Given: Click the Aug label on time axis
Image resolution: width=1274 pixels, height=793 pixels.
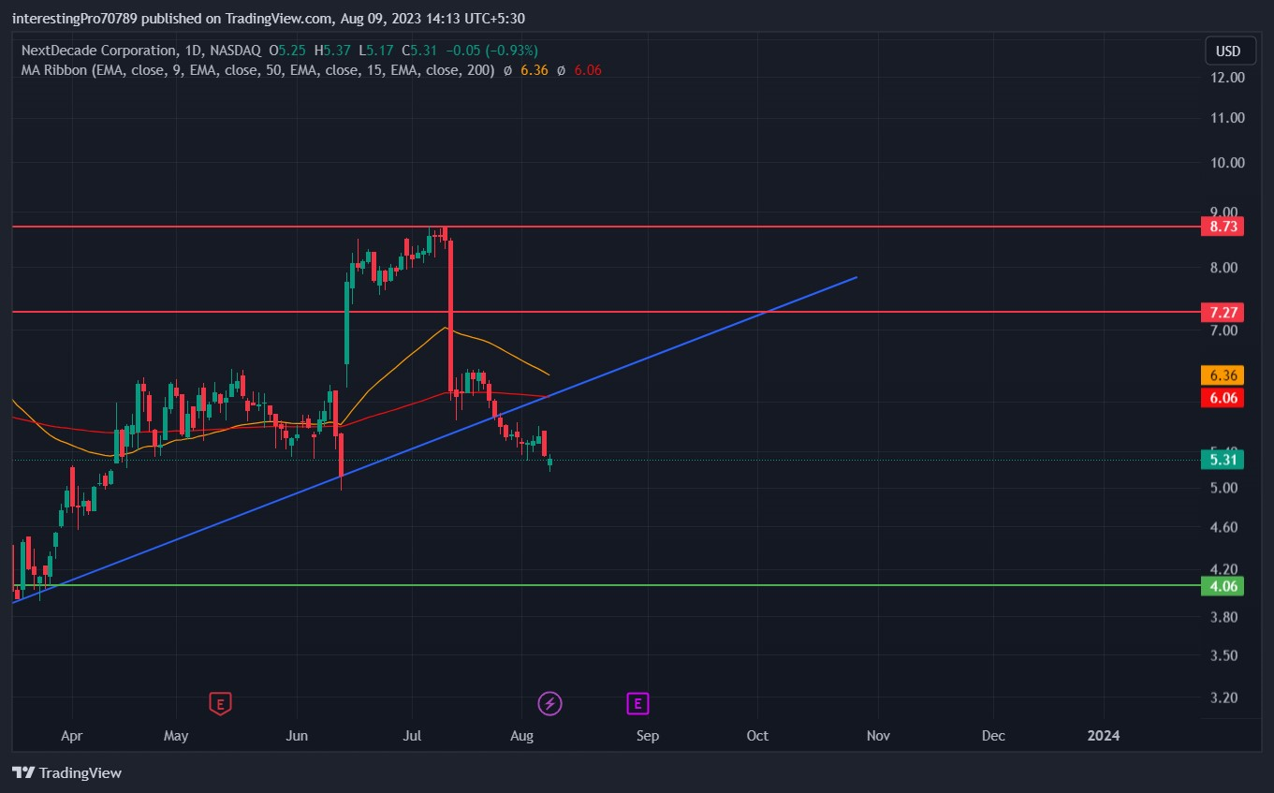Looking at the screenshot, I should [x=522, y=736].
